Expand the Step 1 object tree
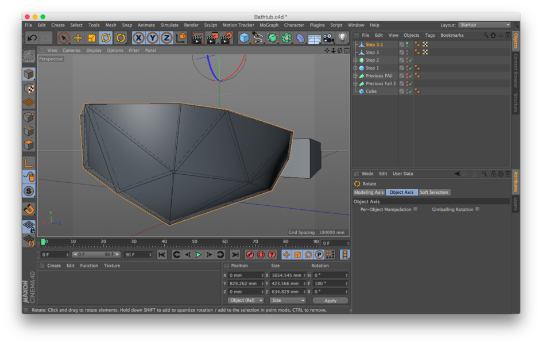This screenshot has width=542, height=345. (355, 68)
